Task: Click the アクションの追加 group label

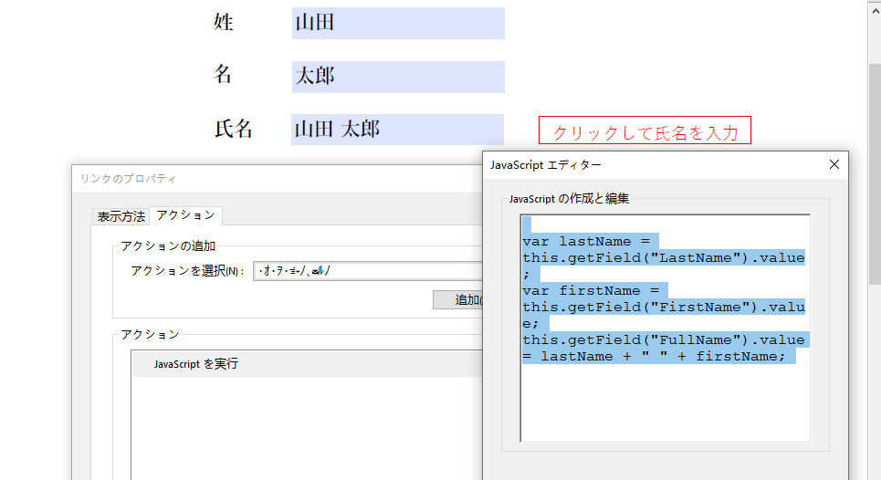Action: (168, 245)
